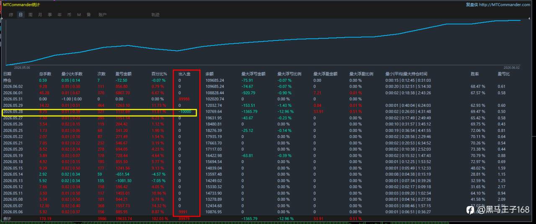Select the 日 (daily) period tab
Viewport: 536px width, 224px height.
pyautogui.click(x=21, y=15)
